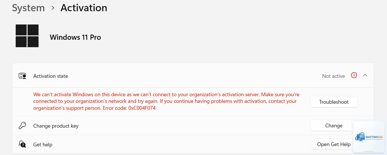Click the Get help chat icon
Screen dimensions: 387x155
click(x=22, y=144)
